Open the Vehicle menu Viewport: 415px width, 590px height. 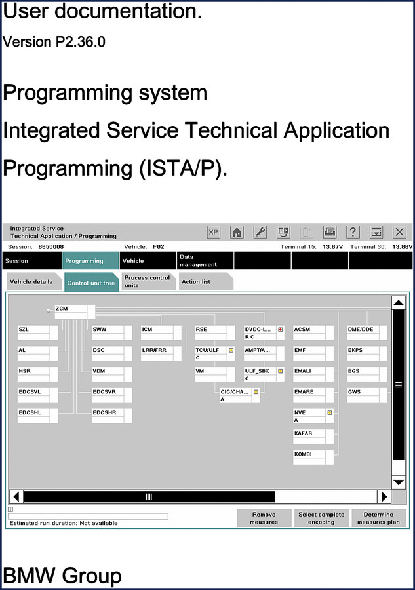(x=148, y=261)
